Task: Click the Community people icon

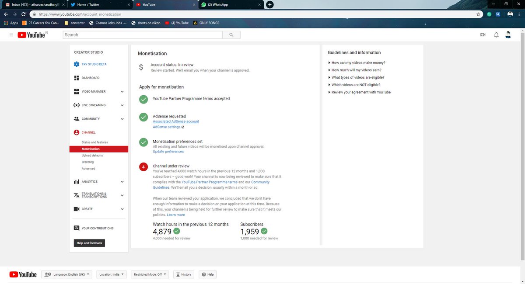Action: point(77,119)
